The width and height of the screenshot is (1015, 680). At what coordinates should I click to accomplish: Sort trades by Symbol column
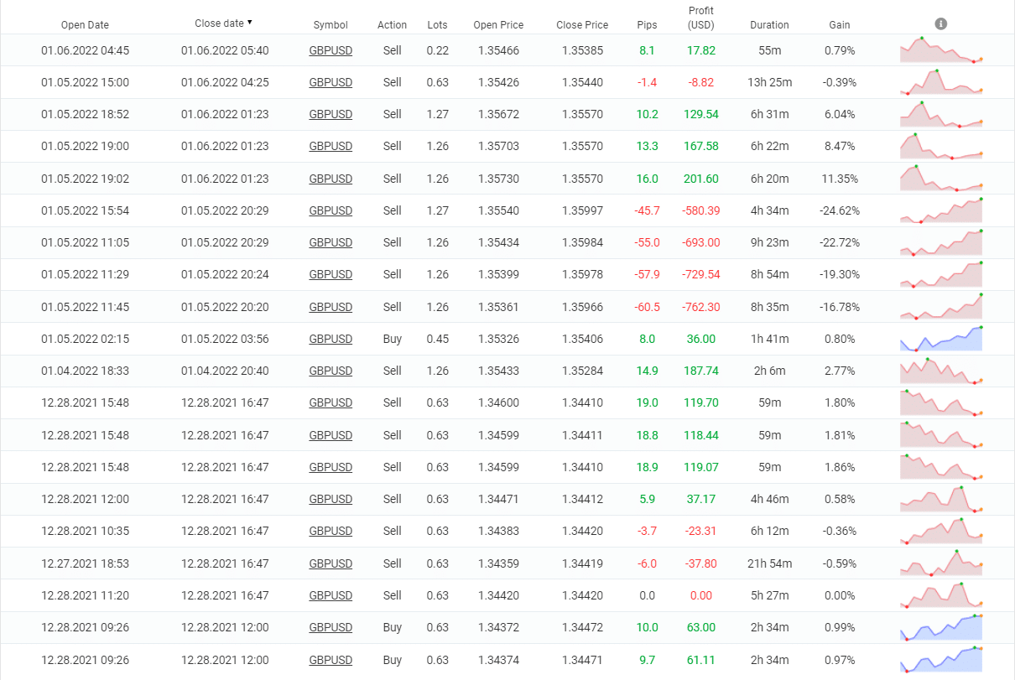click(331, 24)
